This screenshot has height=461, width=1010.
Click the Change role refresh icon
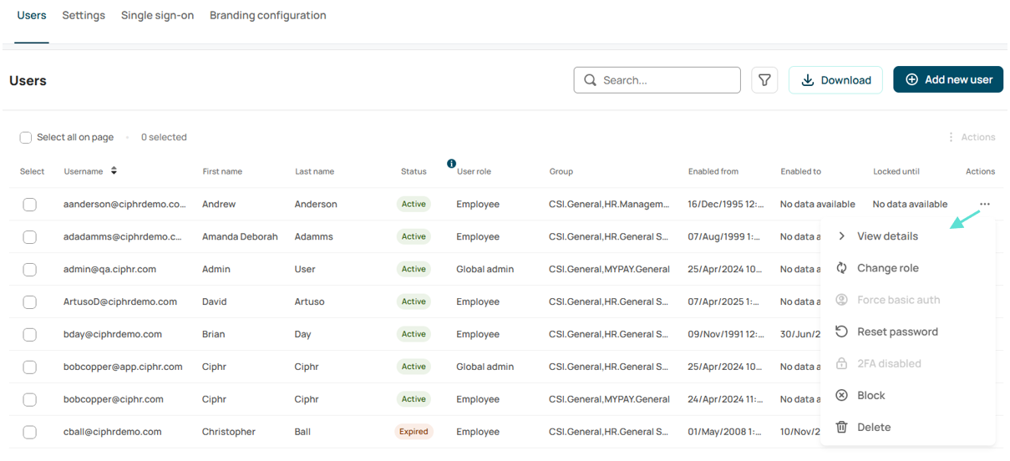(x=841, y=268)
